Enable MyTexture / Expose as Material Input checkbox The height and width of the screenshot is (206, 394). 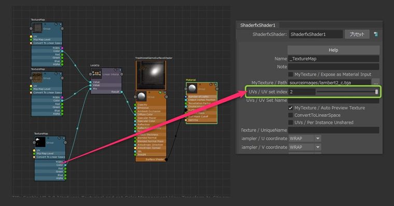[x=291, y=74]
